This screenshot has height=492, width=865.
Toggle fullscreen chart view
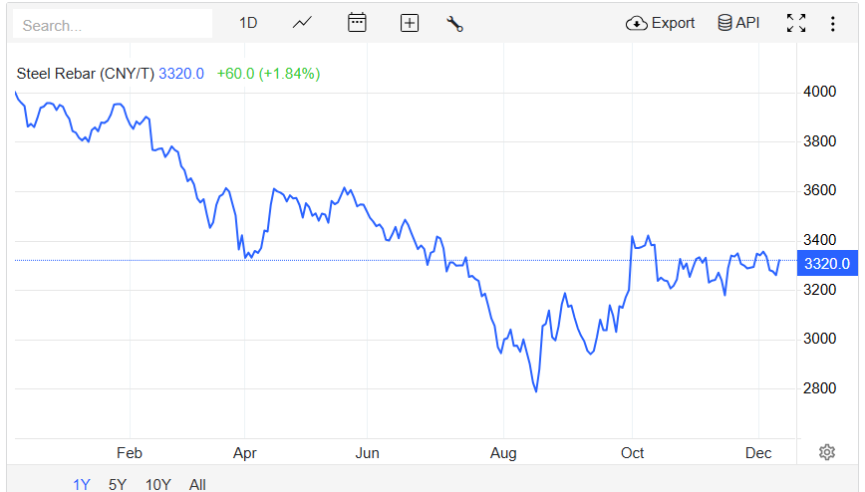click(x=796, y=23)
